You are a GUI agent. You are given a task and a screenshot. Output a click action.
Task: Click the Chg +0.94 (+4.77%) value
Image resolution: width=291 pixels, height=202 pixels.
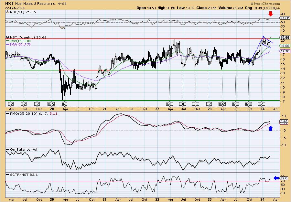(260, 8)
